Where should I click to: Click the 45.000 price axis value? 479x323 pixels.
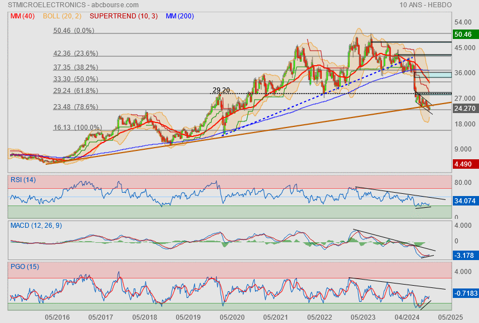tap(465, 48)
